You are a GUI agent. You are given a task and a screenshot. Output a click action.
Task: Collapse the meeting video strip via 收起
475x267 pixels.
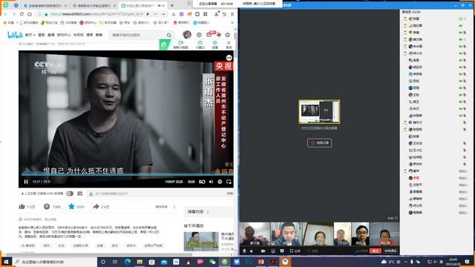click(393, 218)
